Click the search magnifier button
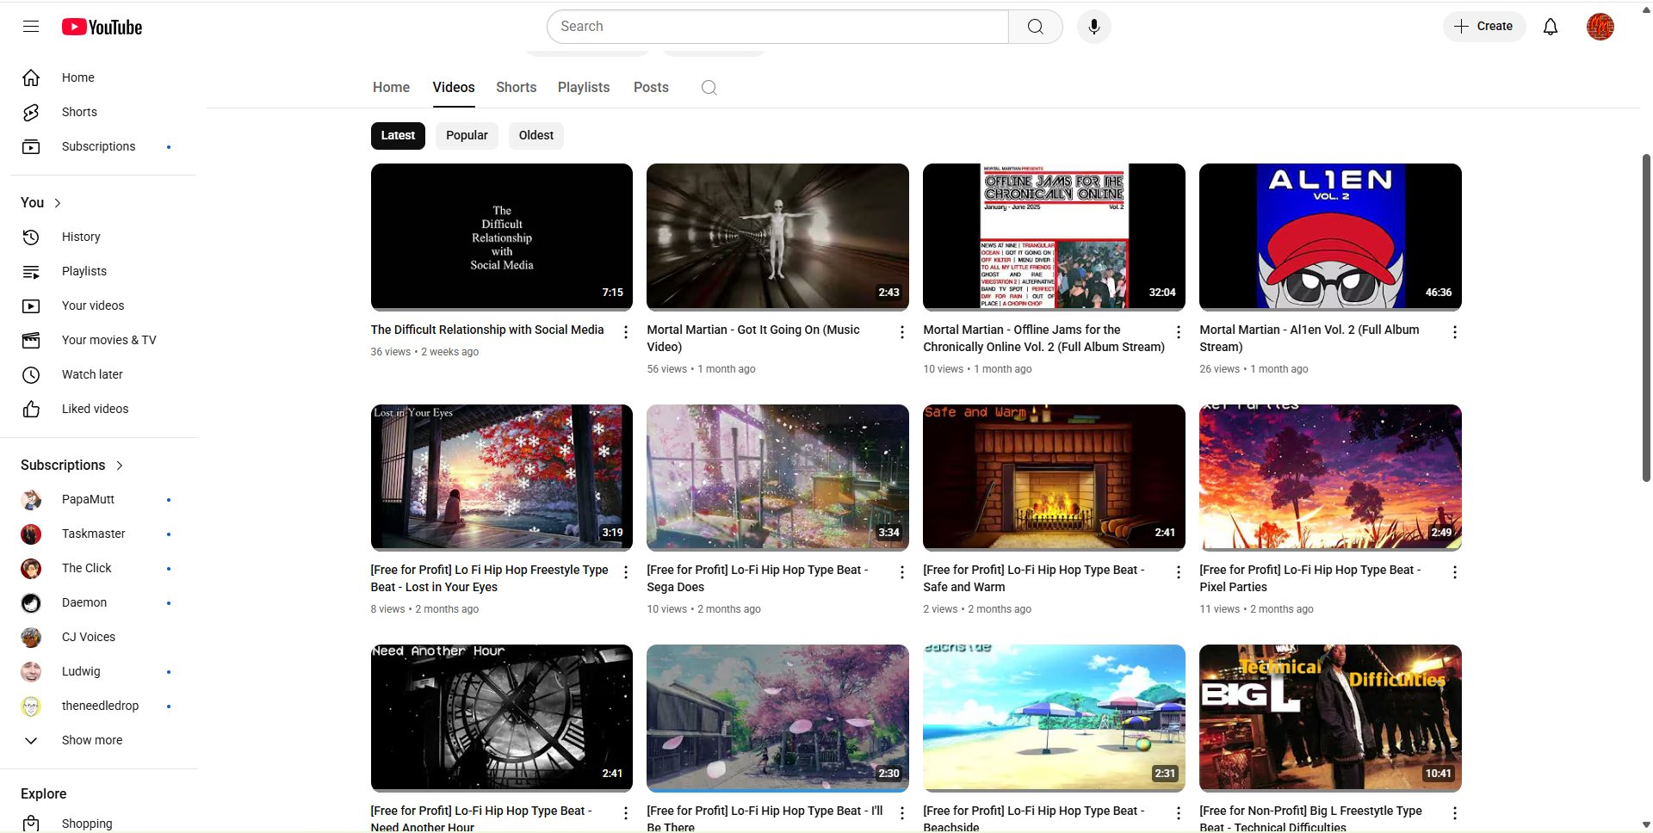 tap(1035, 27)
